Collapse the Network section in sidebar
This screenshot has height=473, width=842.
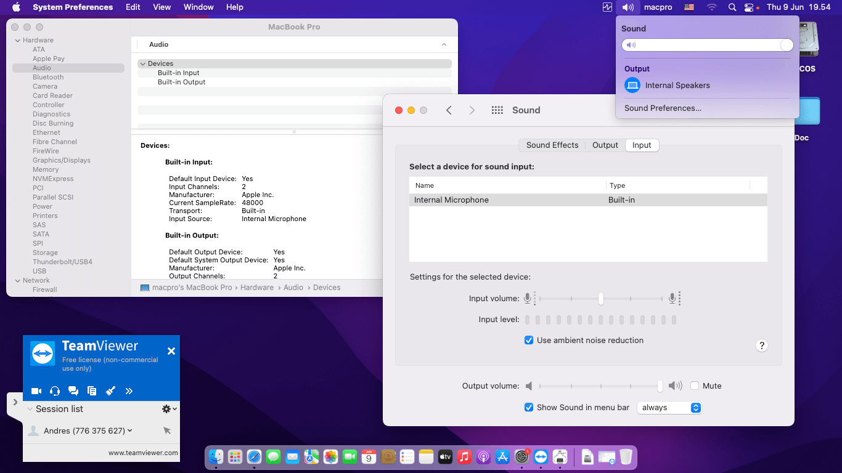point(17,281)
